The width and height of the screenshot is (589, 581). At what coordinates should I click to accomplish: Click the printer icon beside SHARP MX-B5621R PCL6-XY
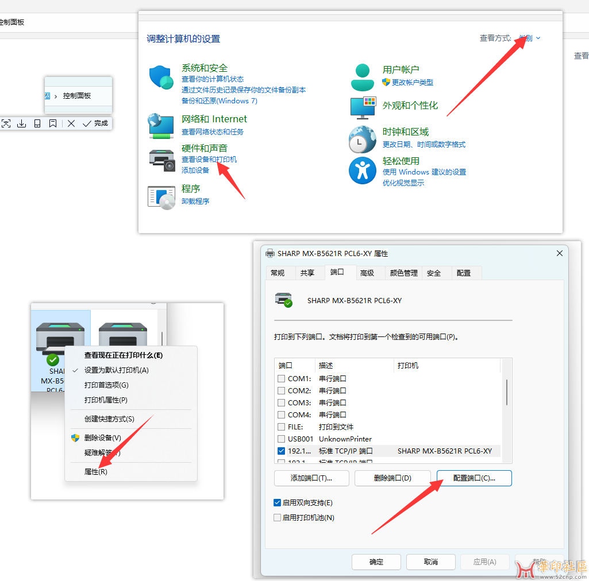[284, 300]
